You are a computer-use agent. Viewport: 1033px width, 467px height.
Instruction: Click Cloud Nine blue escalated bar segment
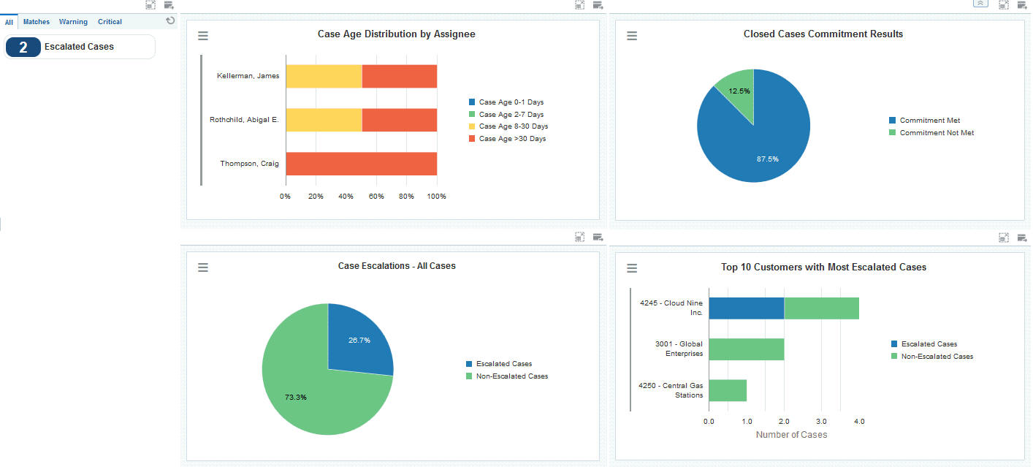(x=747, y=308)
